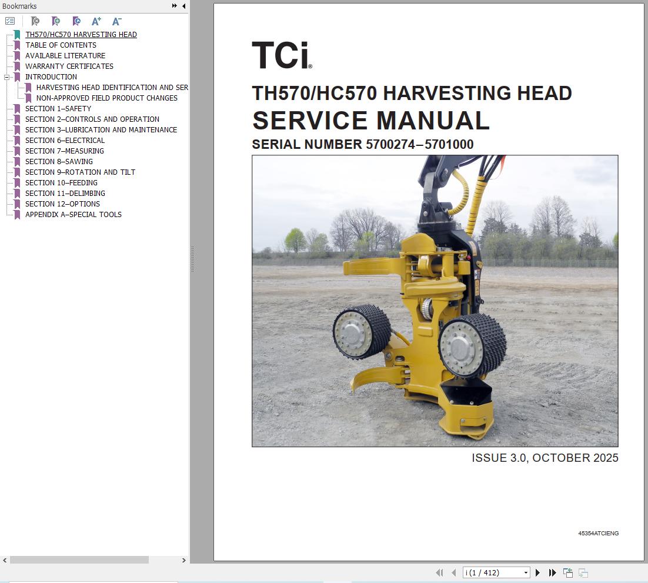Select NON-APPROVED FIELD PRODUCT CHANGES bookmark
This screenshot has height=583, width=648.
[107, 98]
